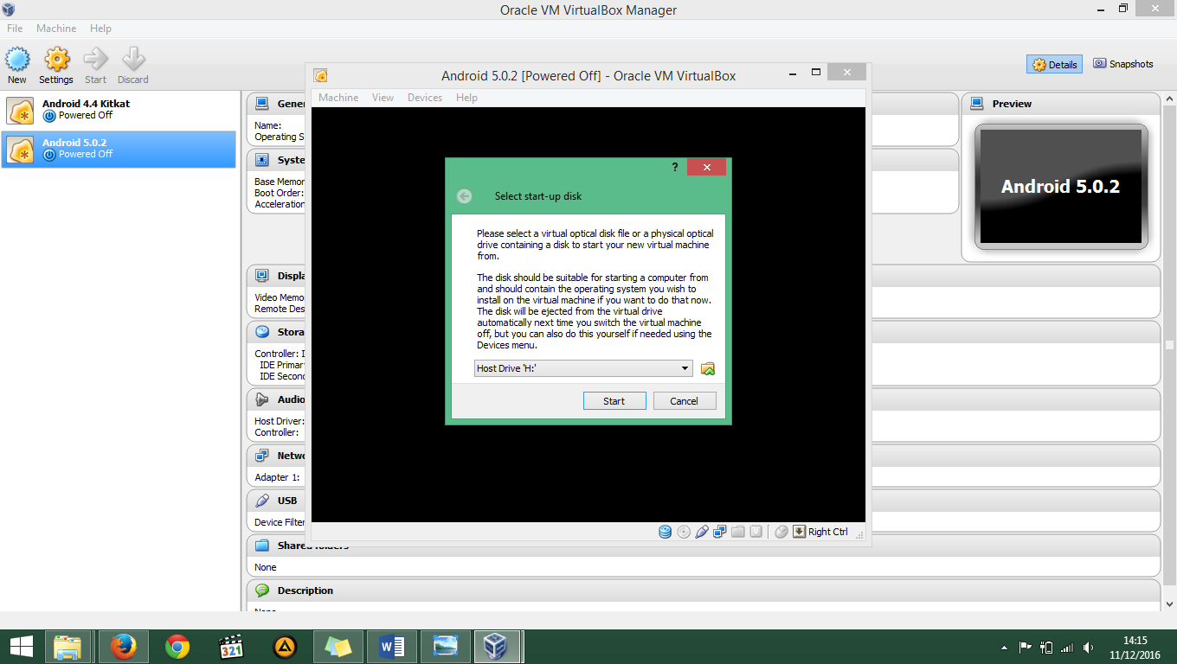
Task: Click the host key arrow icon
Action: coord(800,532)
